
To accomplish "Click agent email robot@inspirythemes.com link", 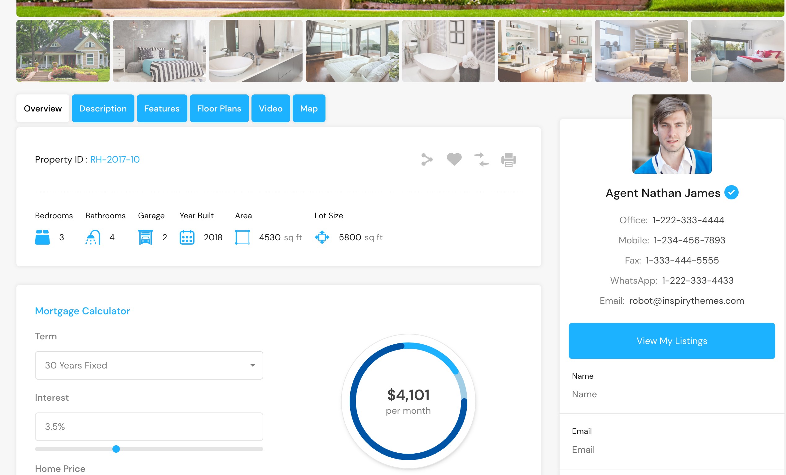I will pos(686,300).
